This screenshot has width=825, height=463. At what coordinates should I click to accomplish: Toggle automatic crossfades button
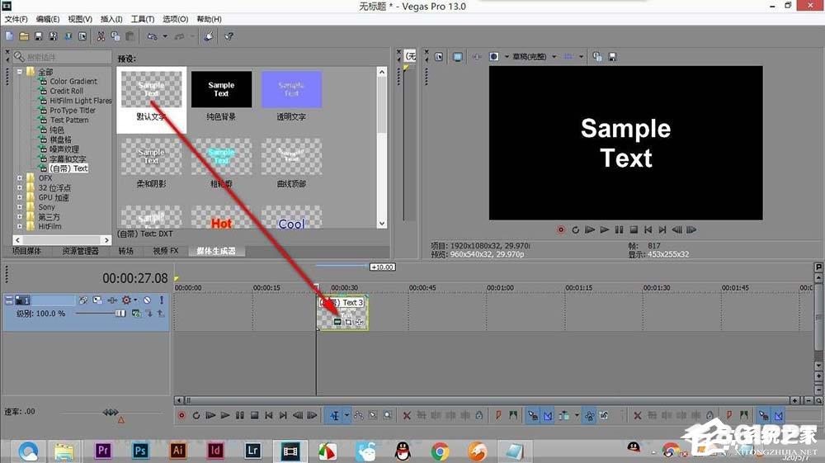548,416
